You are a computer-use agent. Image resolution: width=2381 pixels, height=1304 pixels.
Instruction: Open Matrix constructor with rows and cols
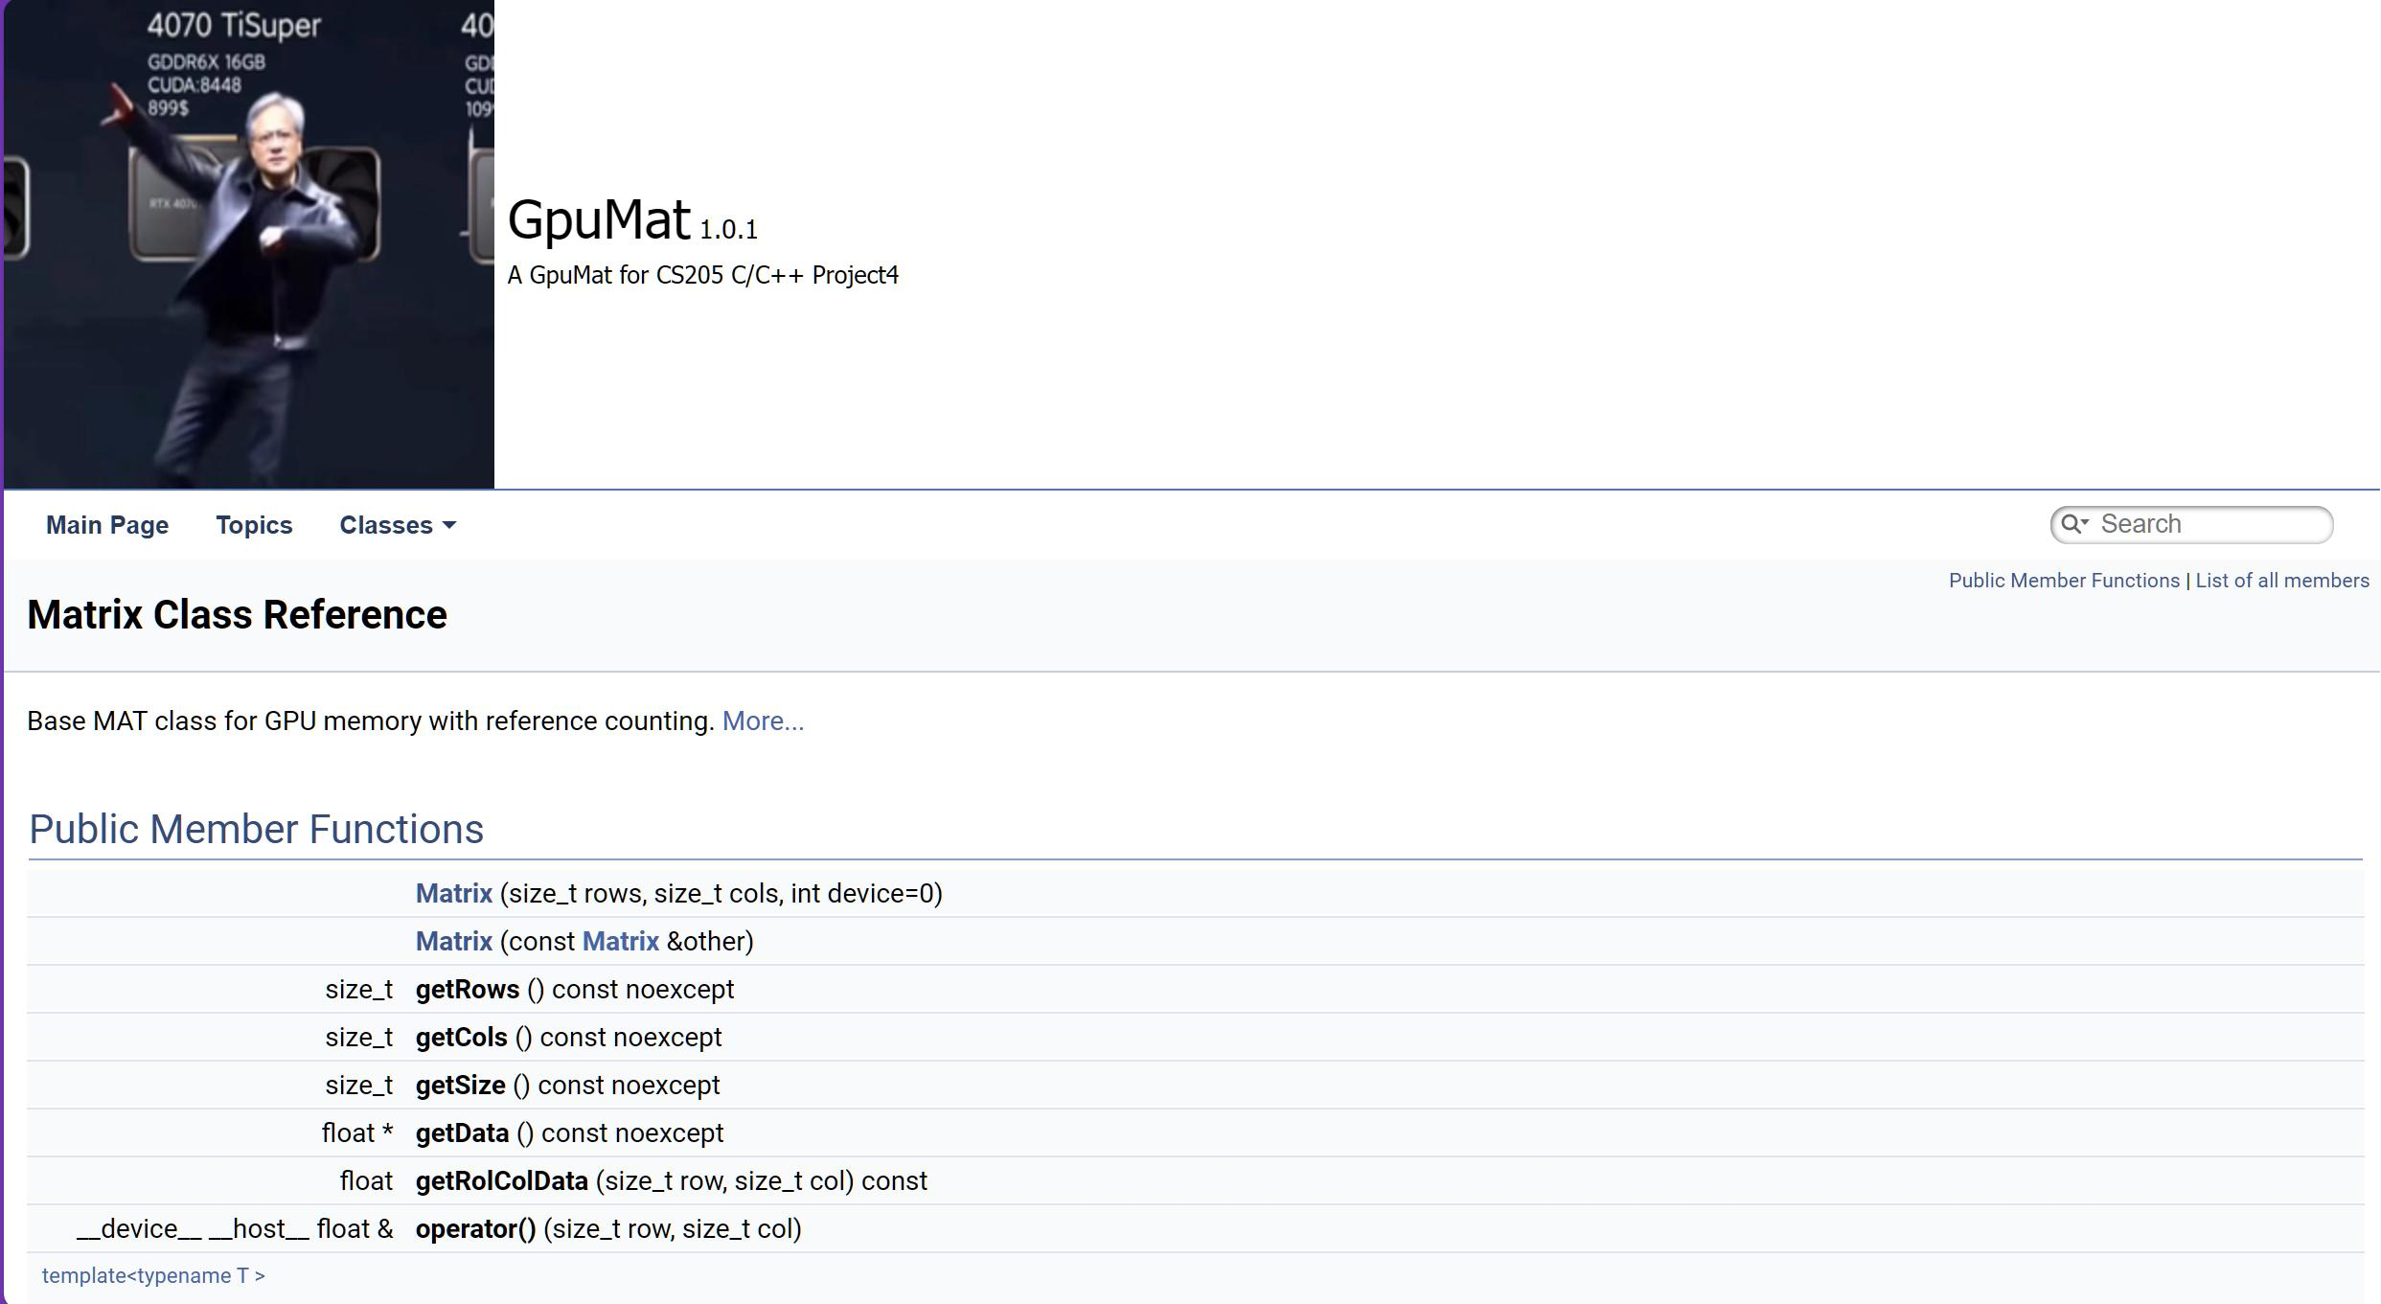click(x=454, y=893)
